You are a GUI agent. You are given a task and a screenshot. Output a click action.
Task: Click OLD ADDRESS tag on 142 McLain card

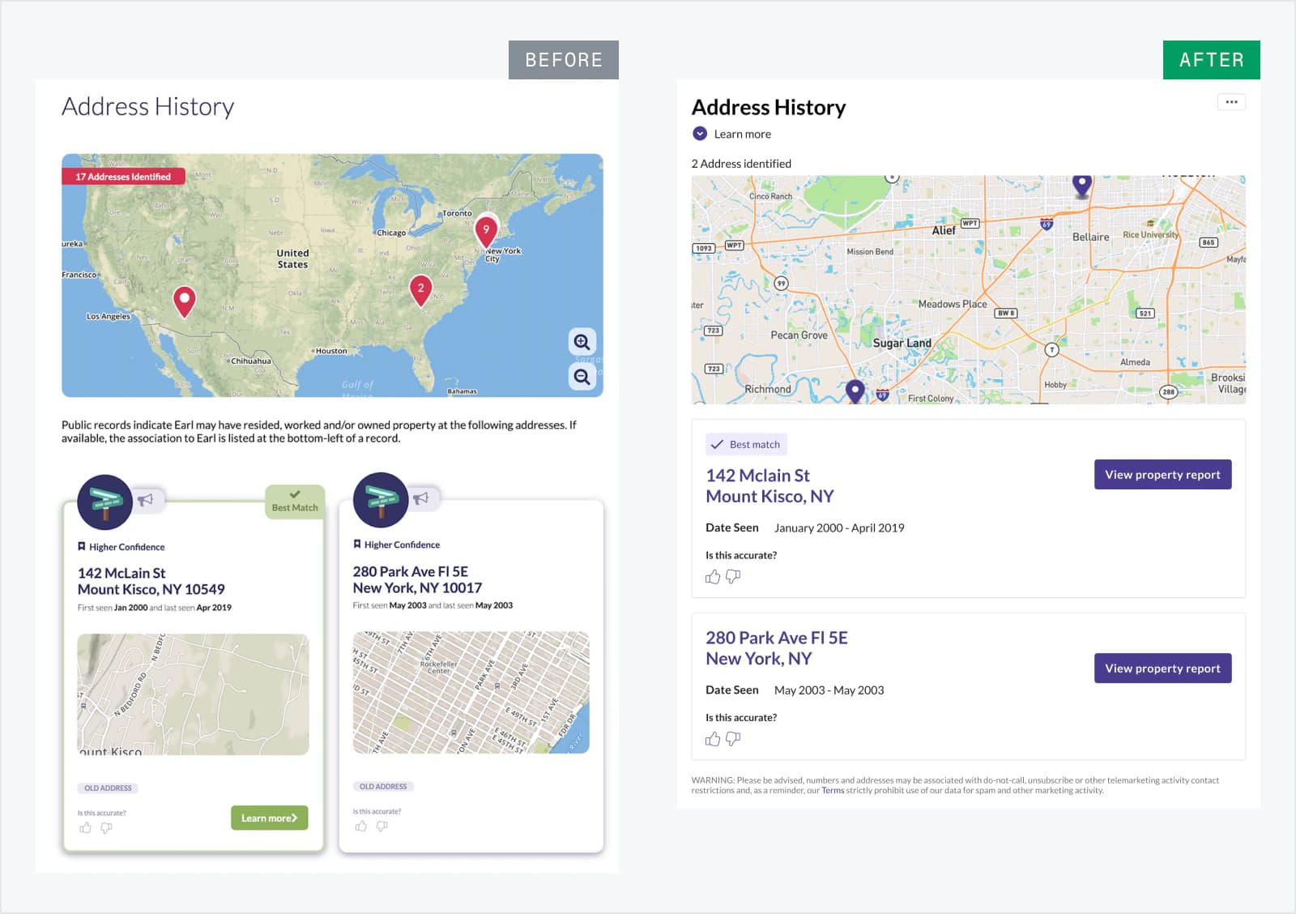(x=108, y=788)
